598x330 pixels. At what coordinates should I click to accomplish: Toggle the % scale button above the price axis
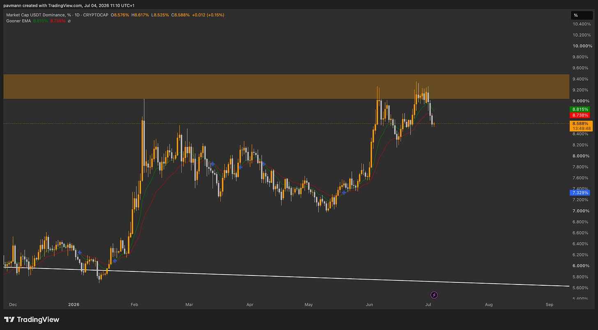coord(581,15)
